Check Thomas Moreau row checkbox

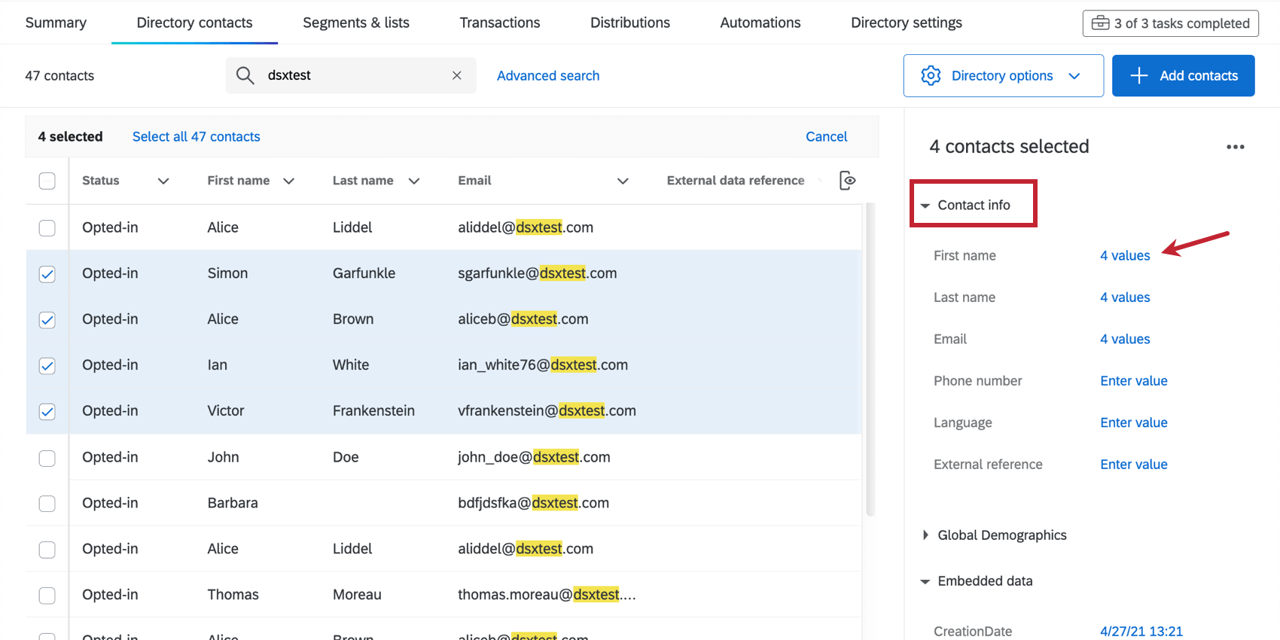(x=47, y=596)
